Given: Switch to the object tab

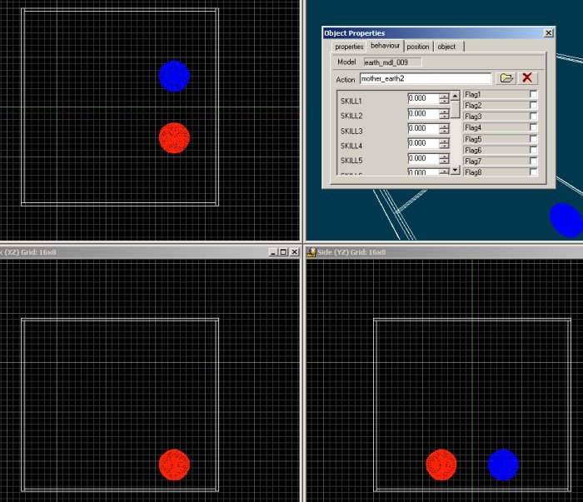Looking at the screenshot, I should 447,47.
